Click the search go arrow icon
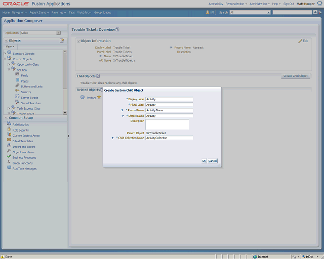The image size is (324, 259). tap(315, 12)
